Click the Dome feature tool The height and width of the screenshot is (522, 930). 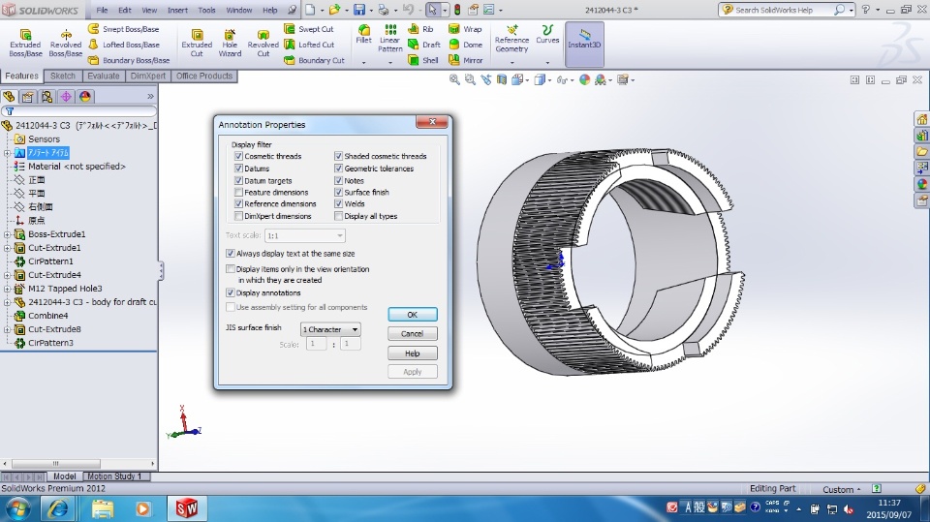[x=465, y=45]
